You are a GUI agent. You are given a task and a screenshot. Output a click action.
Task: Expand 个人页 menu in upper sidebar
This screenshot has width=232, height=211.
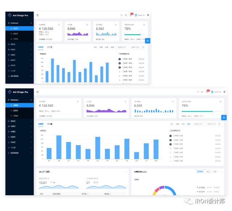(x=20, y=71)
